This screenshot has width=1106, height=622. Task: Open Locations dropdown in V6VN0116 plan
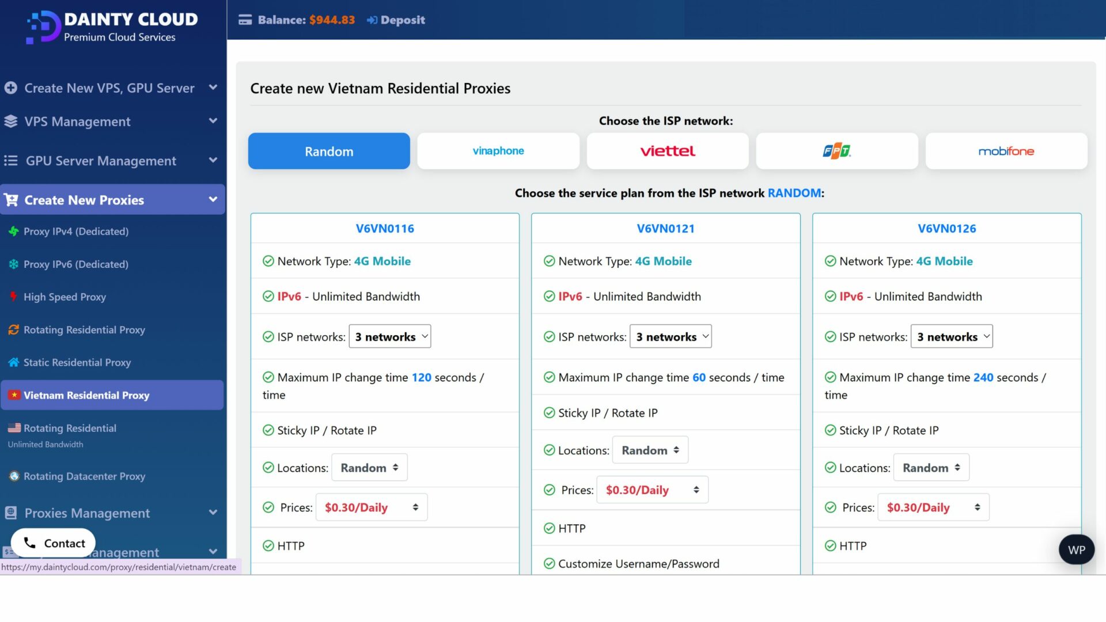[x=369, y=468]
